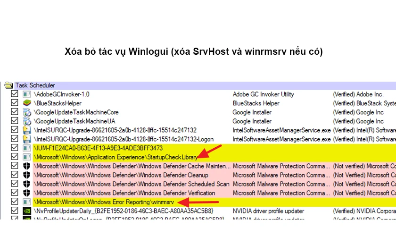Click the AdobeGCInvoker-1.0 entry icon

[x=26, y=94]
